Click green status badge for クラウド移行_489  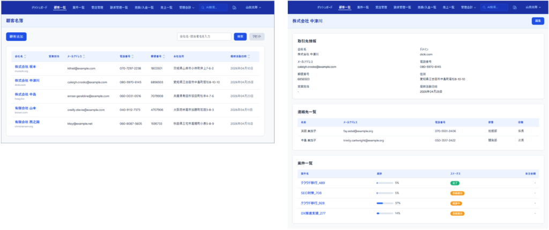455,183
